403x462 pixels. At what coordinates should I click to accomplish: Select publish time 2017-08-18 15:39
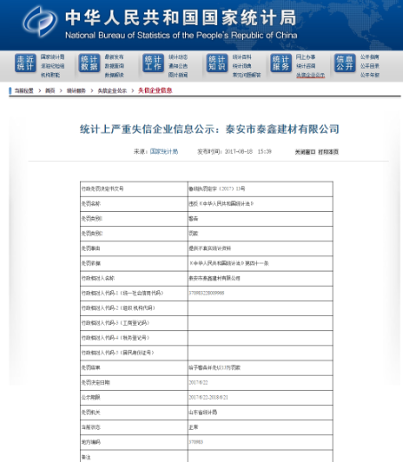(248, 151)
